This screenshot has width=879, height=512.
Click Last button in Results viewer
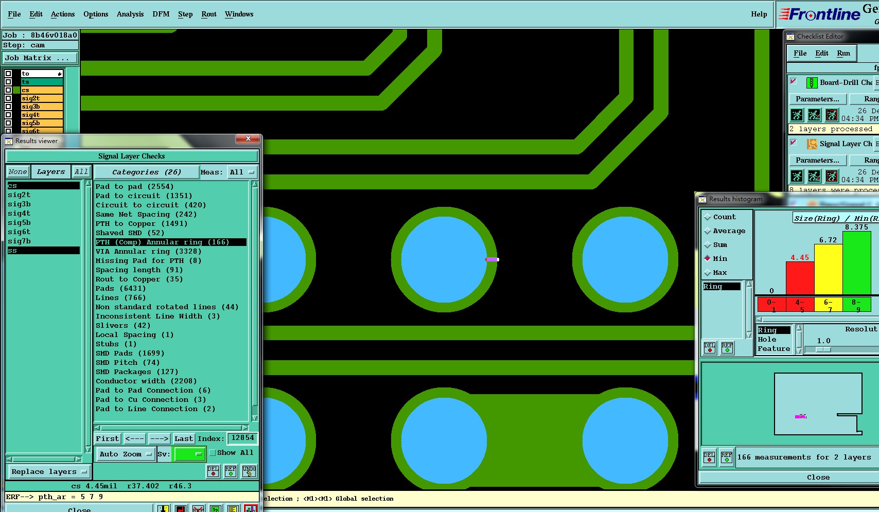(x=183, y=438)
